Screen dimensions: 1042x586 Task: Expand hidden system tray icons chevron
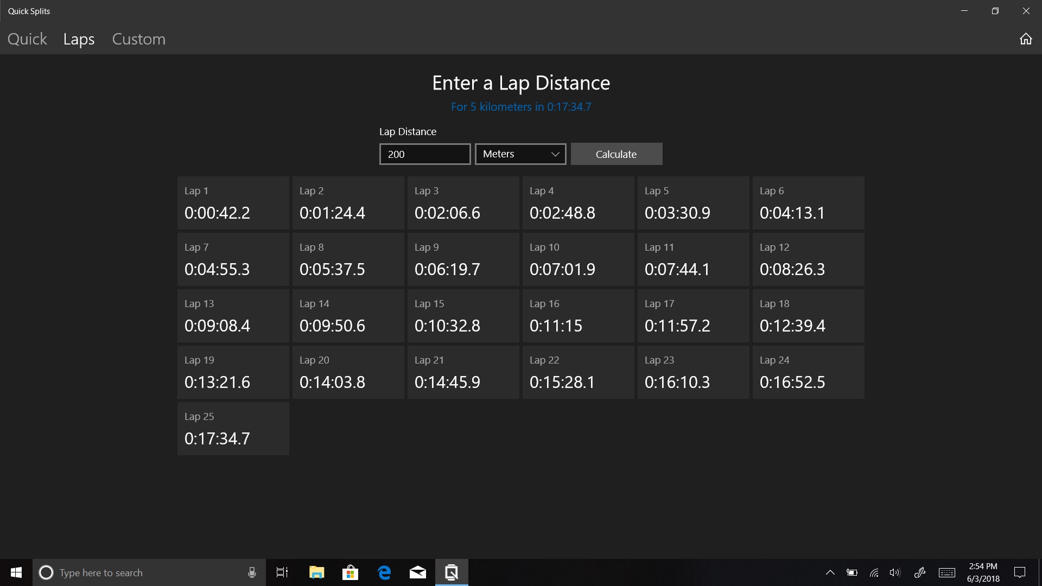click(x=830, y=572)
